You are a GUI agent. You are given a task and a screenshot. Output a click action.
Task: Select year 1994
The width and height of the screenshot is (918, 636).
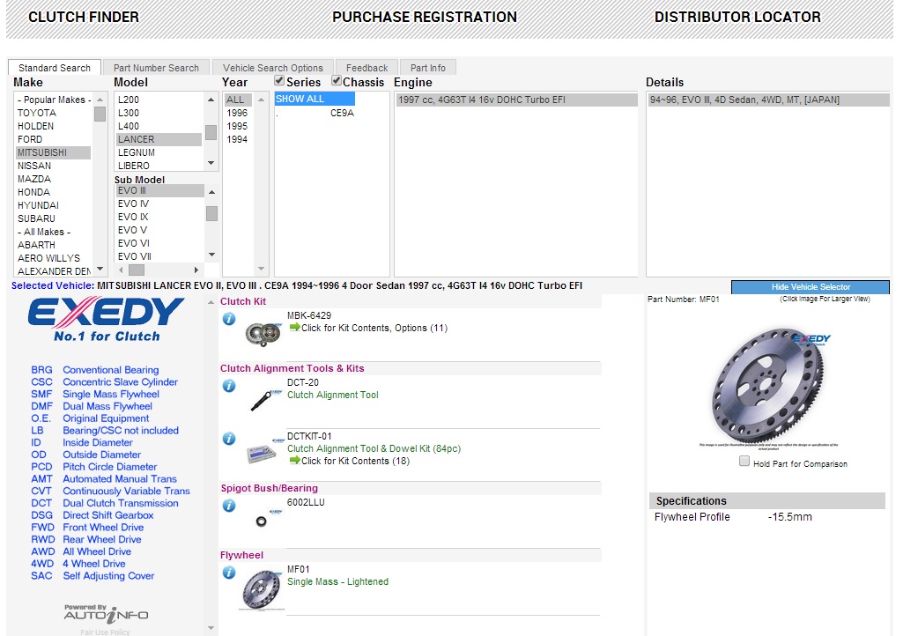(x=238, y=139)
